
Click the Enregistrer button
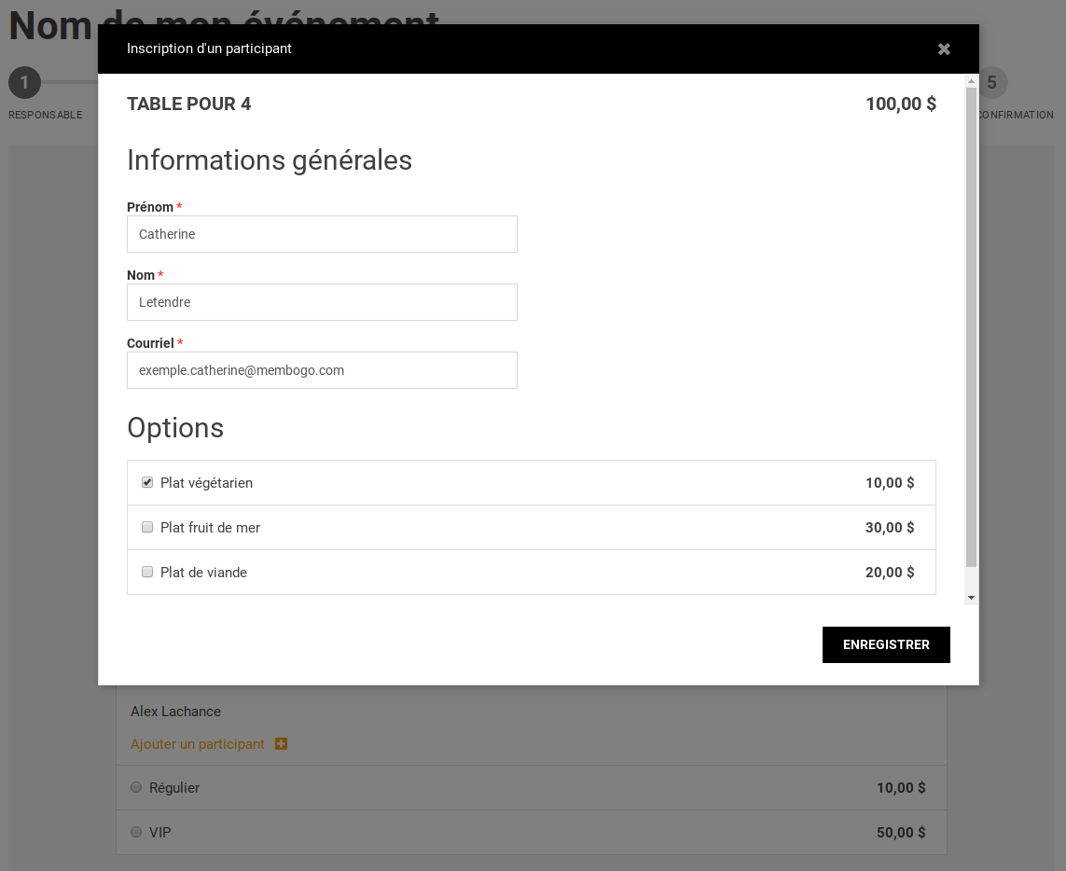[886, 644]
